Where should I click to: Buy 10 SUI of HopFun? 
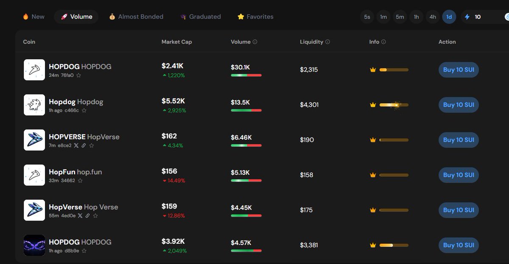tap(459, 175)
